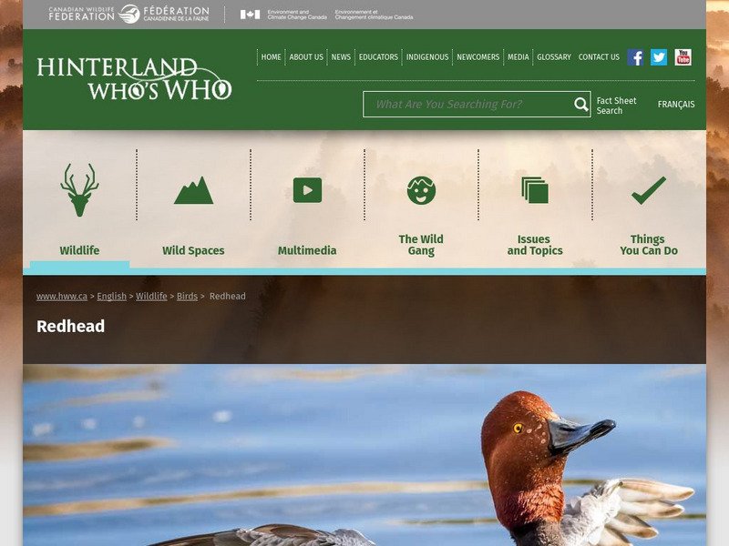The width and height of the screenshot is (729, 546).
Task: Click the Environment and Climate Change Canada logo
Action: [x=326, y=15]
